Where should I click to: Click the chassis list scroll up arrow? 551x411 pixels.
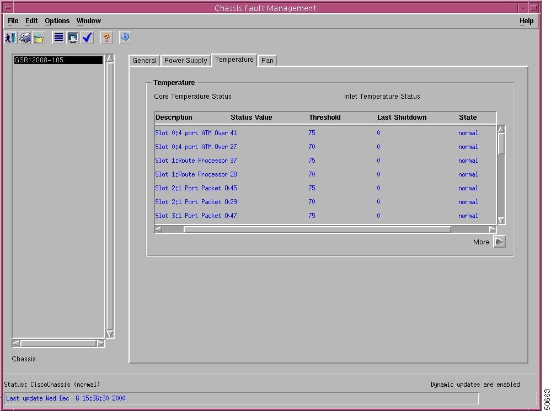tap(110, 58)
